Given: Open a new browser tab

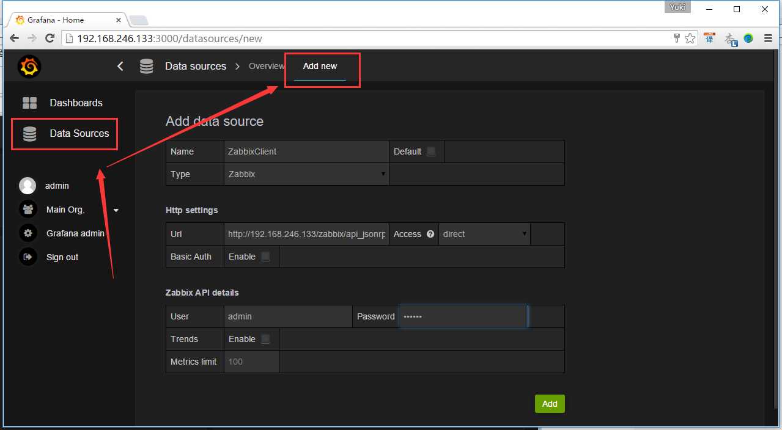Looking at the screenshot, I should [139, 20].
